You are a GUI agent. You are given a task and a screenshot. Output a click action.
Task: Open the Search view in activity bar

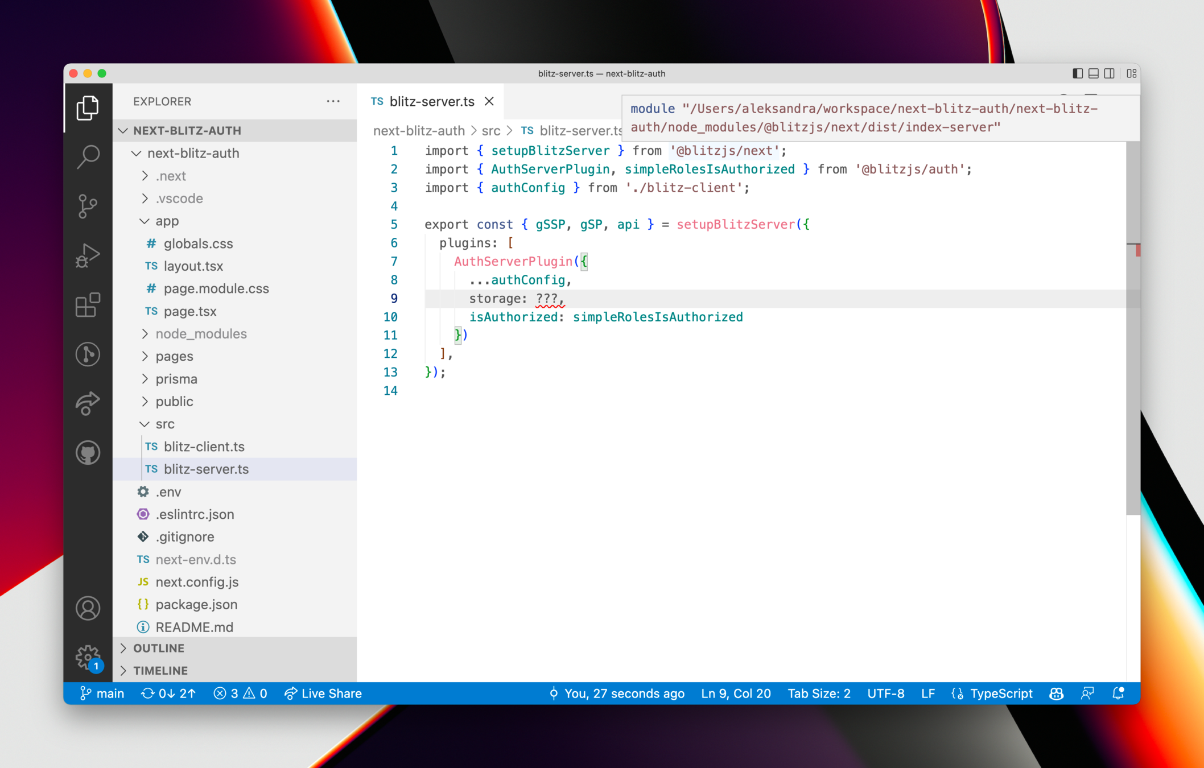coord(88,156)
